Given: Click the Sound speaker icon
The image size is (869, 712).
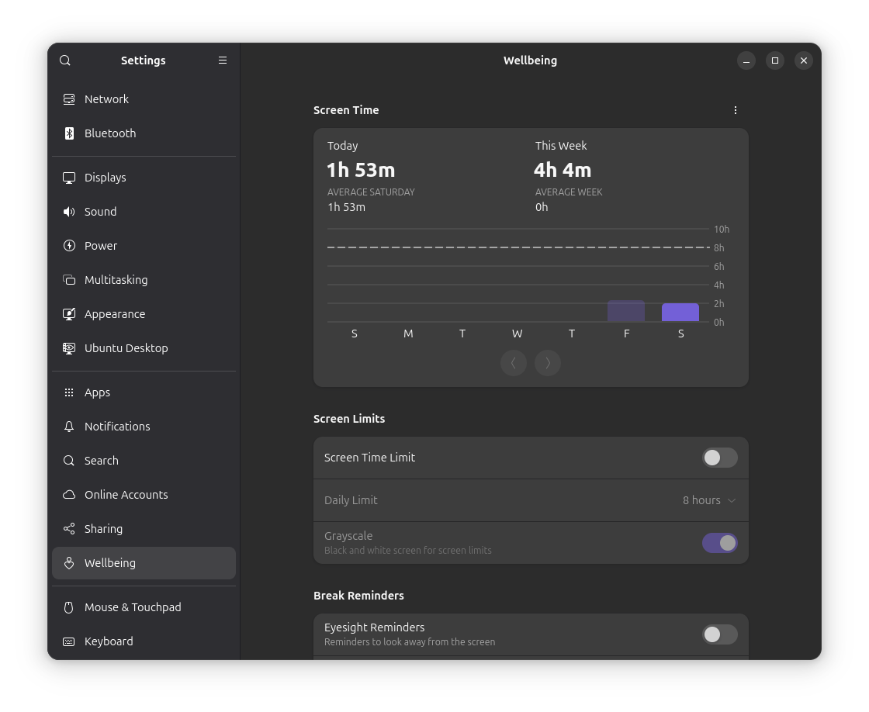Looking at the screenshot, I should click(x=69, y=212).
